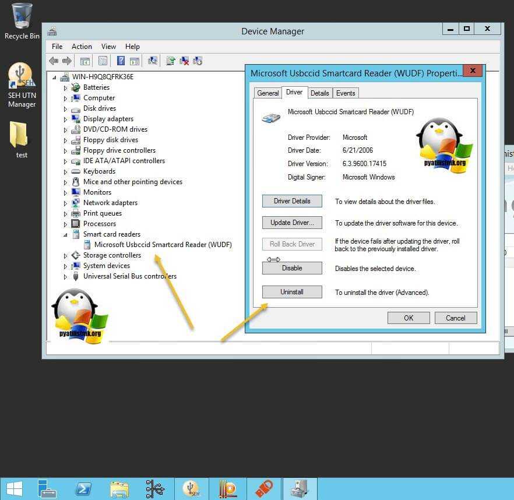
Task: Open the Action menu
Action: pos(82,47)
